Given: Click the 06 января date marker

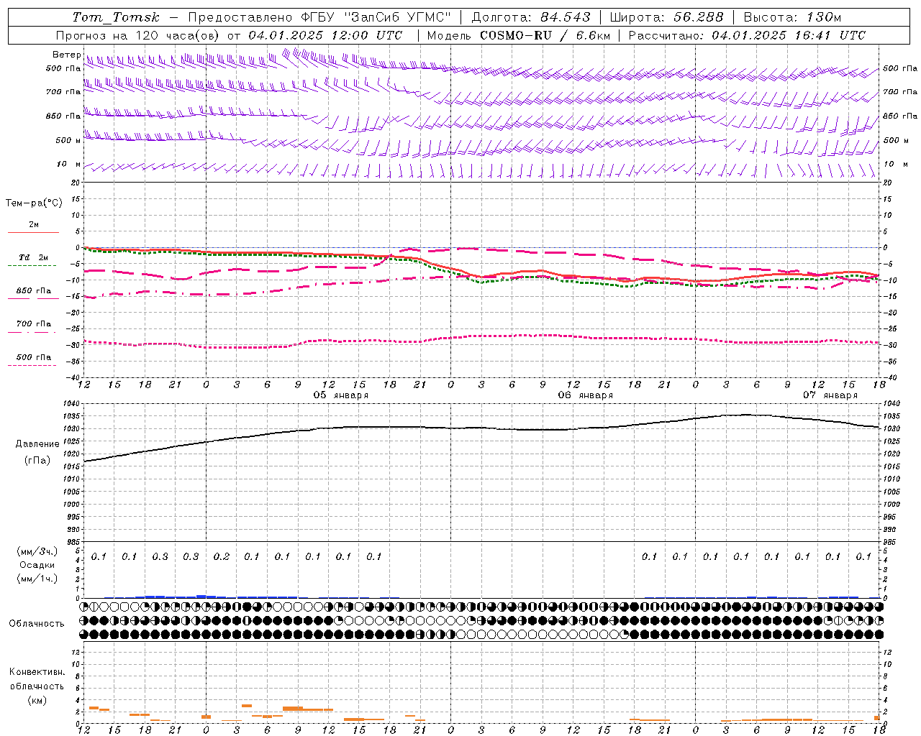Looking at the screenshot, I should pos(586,395).
